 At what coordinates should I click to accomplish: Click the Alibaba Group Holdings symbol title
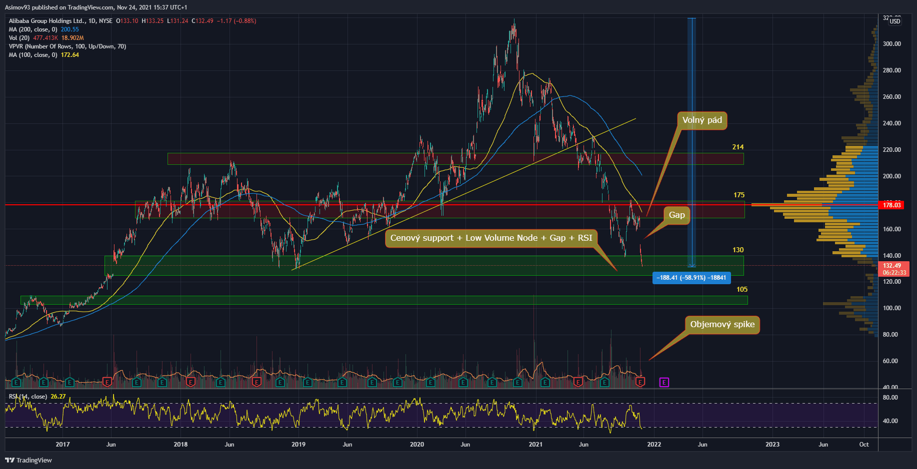60,21
